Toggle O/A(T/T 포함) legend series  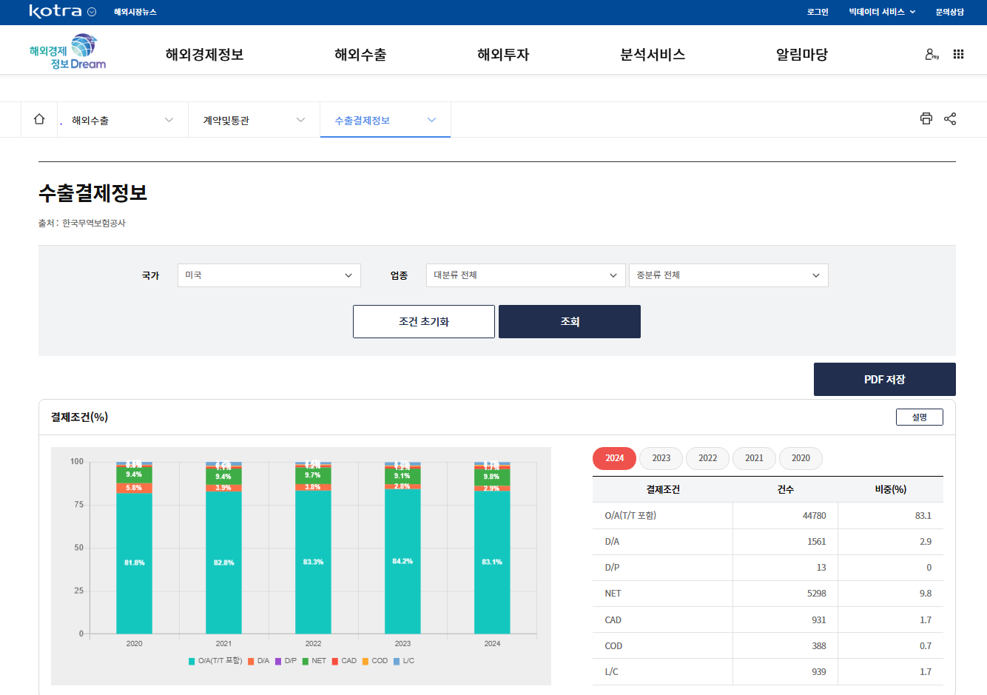click(215, 661)
